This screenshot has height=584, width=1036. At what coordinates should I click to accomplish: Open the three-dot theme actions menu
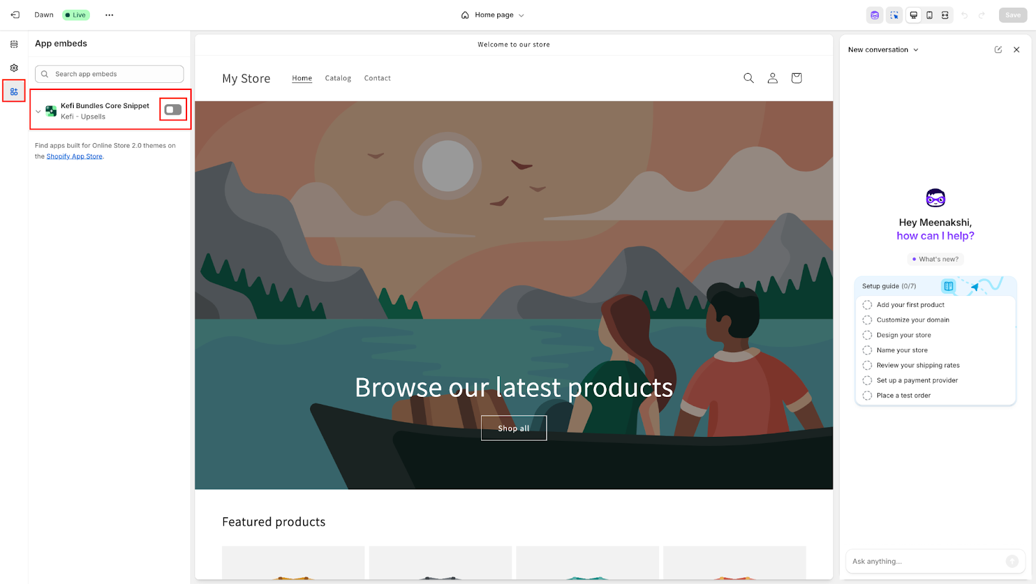109,15
